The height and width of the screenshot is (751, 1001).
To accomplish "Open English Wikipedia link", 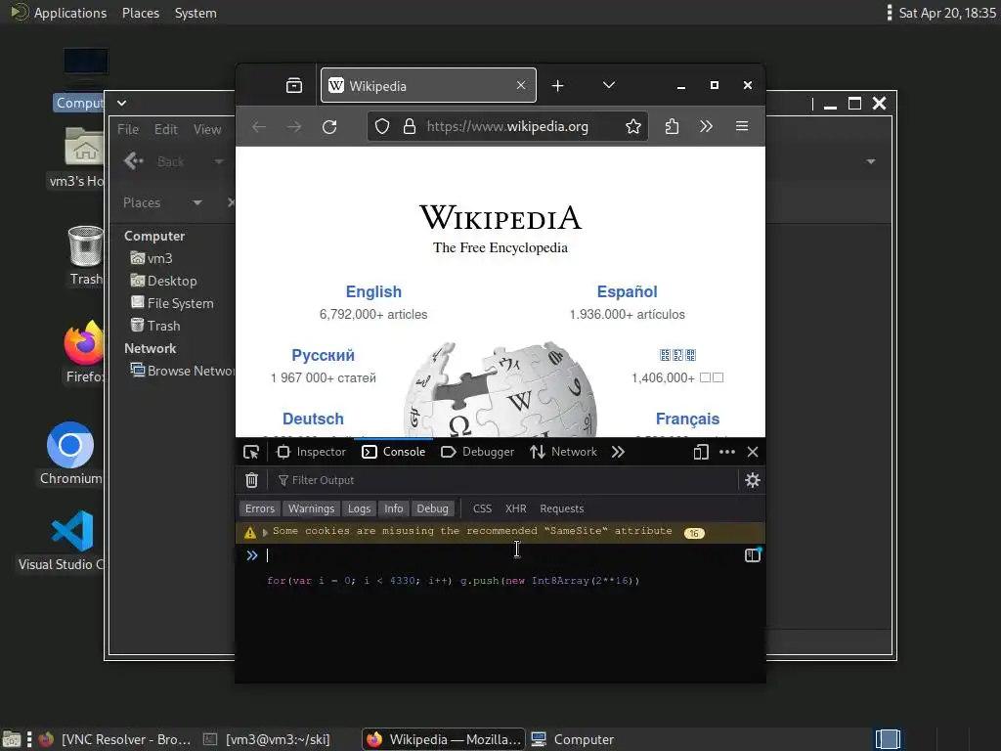I will pos(373,291).
